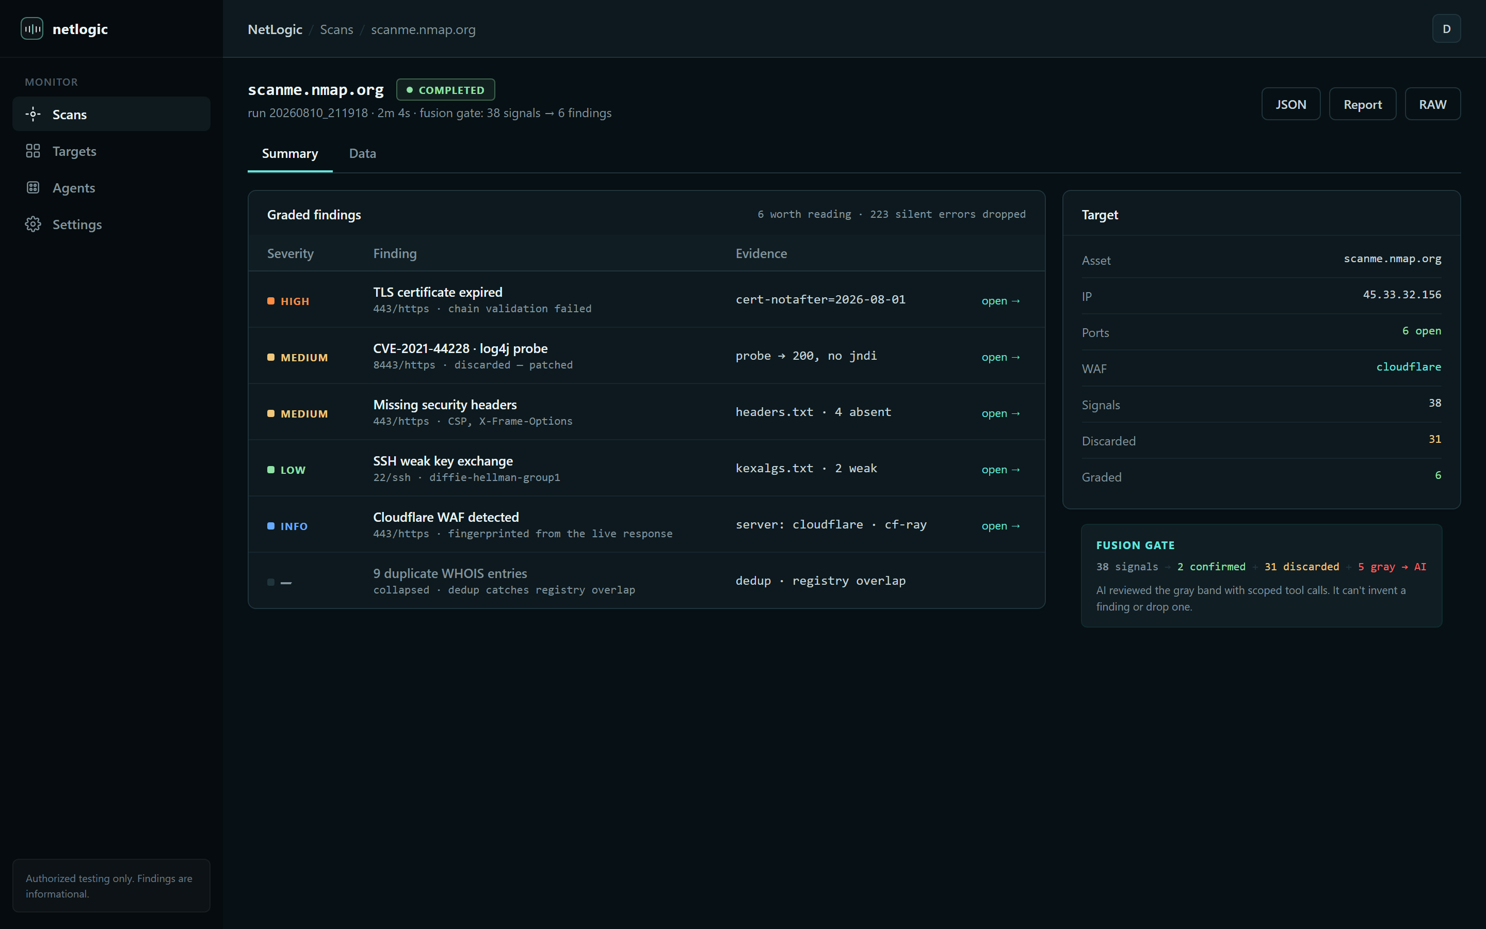Click the Scans crosshair icon in sidebar
1486x929 pixels.
(33, 114)
